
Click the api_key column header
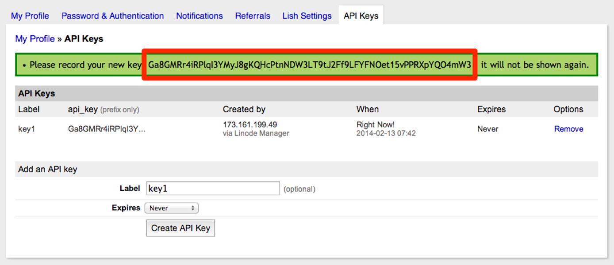tap(82, 110)
